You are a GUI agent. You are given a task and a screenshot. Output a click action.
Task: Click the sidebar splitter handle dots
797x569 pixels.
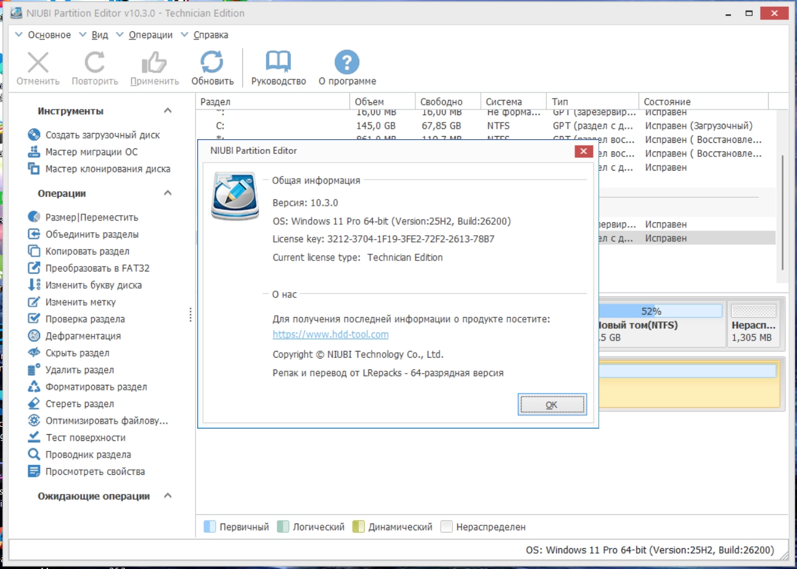click(x=190, y=315)
